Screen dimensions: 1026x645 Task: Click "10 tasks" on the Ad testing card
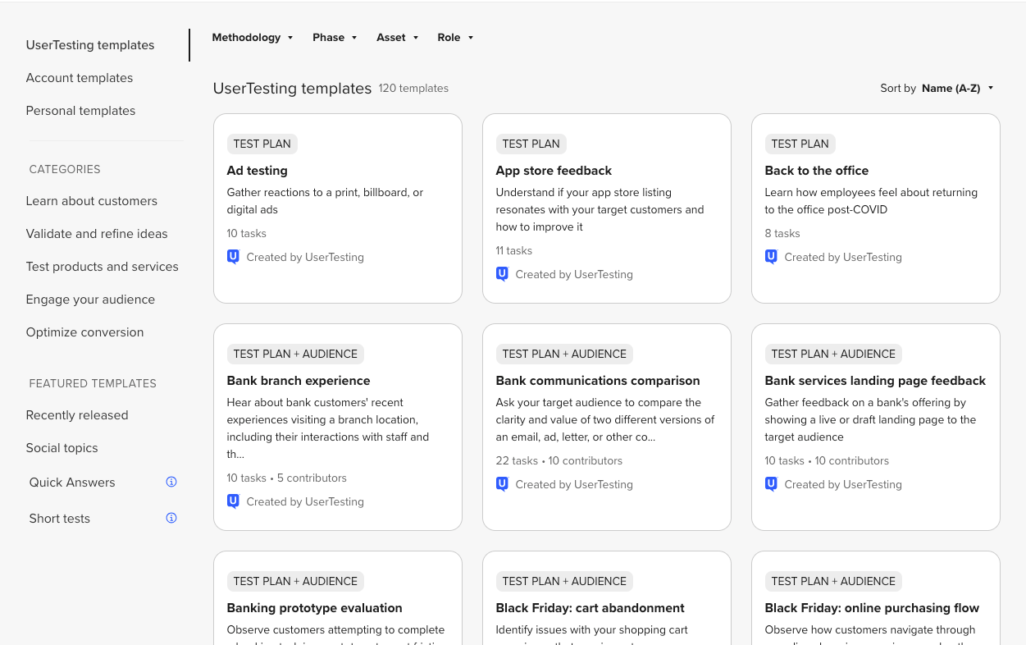click(246, 233)
